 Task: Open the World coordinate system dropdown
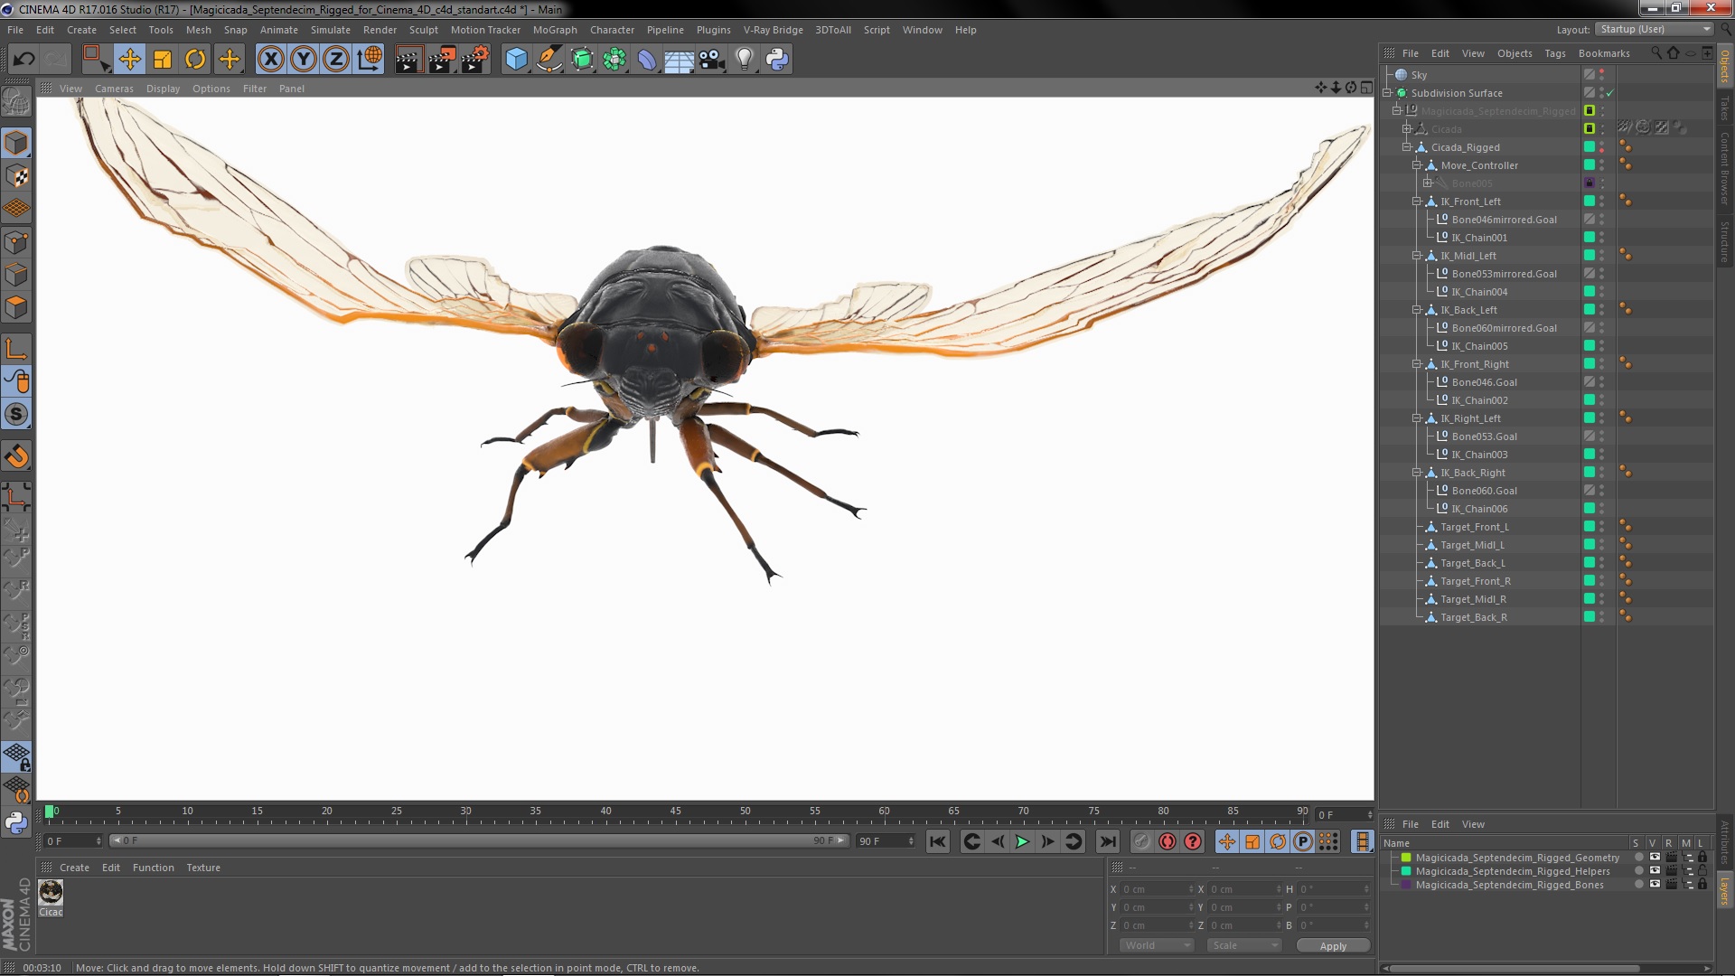click(1157, 945)
